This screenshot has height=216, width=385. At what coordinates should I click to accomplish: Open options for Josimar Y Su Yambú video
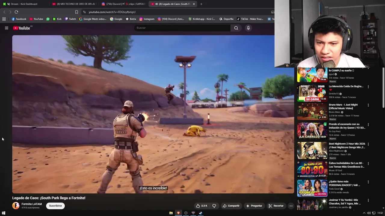tap(368, 200)
